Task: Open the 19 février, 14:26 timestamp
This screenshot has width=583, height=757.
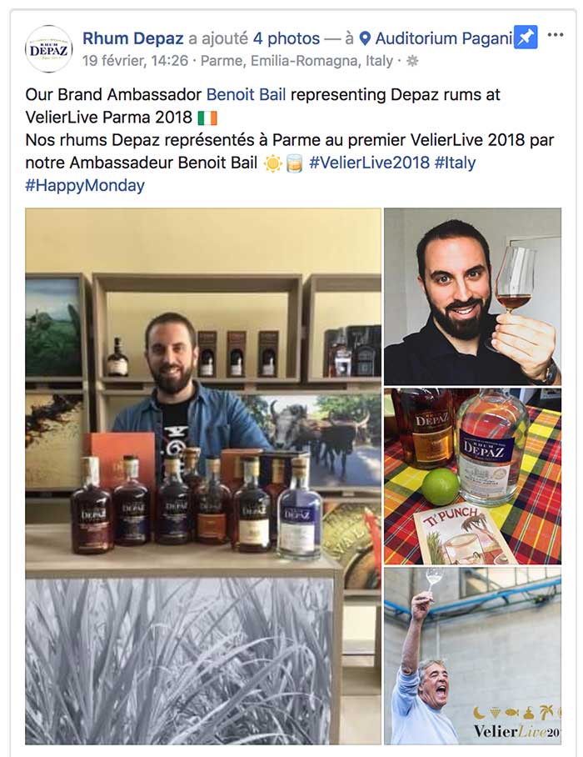Action: click(x=135, y=61)
